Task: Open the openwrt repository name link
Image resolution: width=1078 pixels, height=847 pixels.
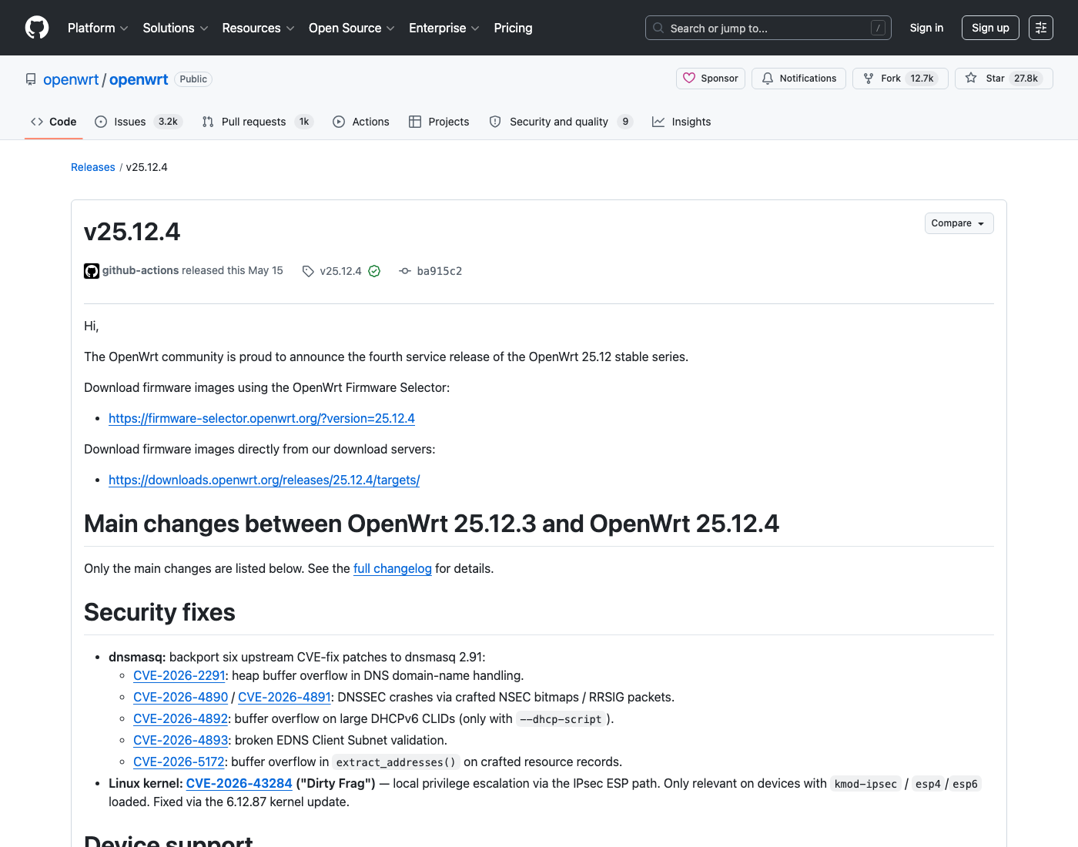Action: [x=139, y=79]
